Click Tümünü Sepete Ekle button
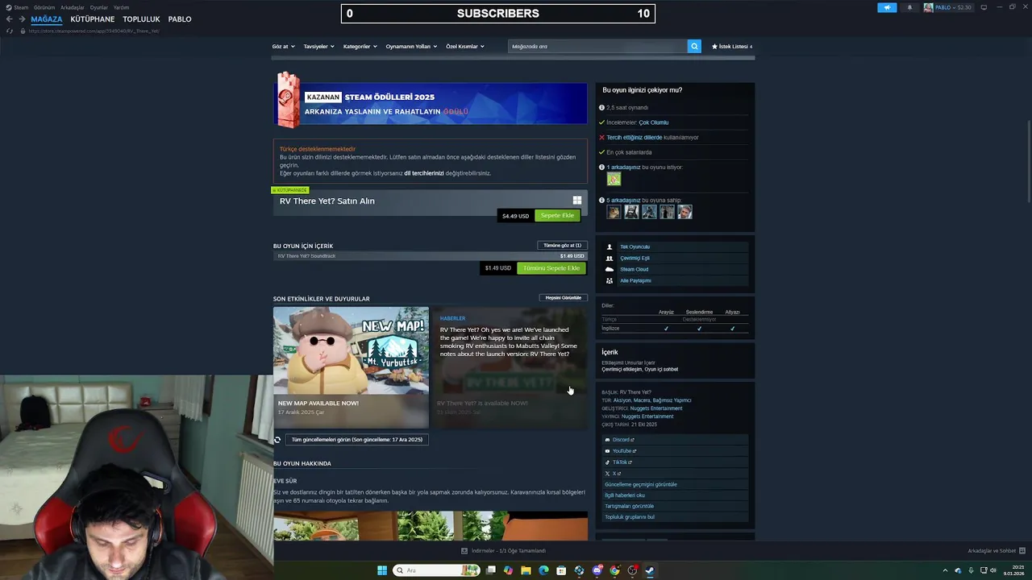The height and width of the screenshot is (580, 1032). [x=551, y=268]
